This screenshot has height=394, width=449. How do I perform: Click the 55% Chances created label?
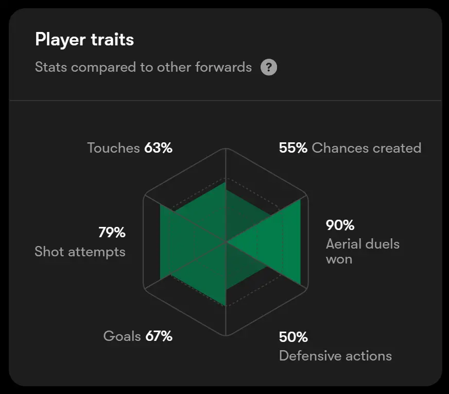tap(350, 148)
